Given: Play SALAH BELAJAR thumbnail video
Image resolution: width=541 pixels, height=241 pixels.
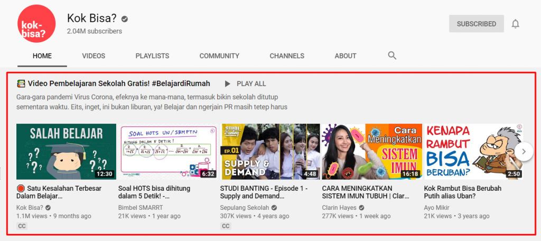Looking at the screenshot, I should point(66,152).
